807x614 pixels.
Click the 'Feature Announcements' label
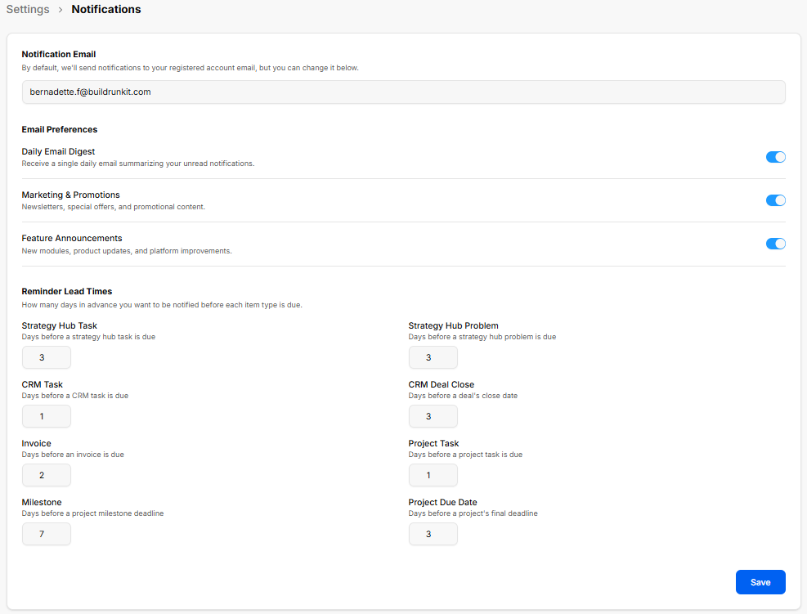point(71,238)
